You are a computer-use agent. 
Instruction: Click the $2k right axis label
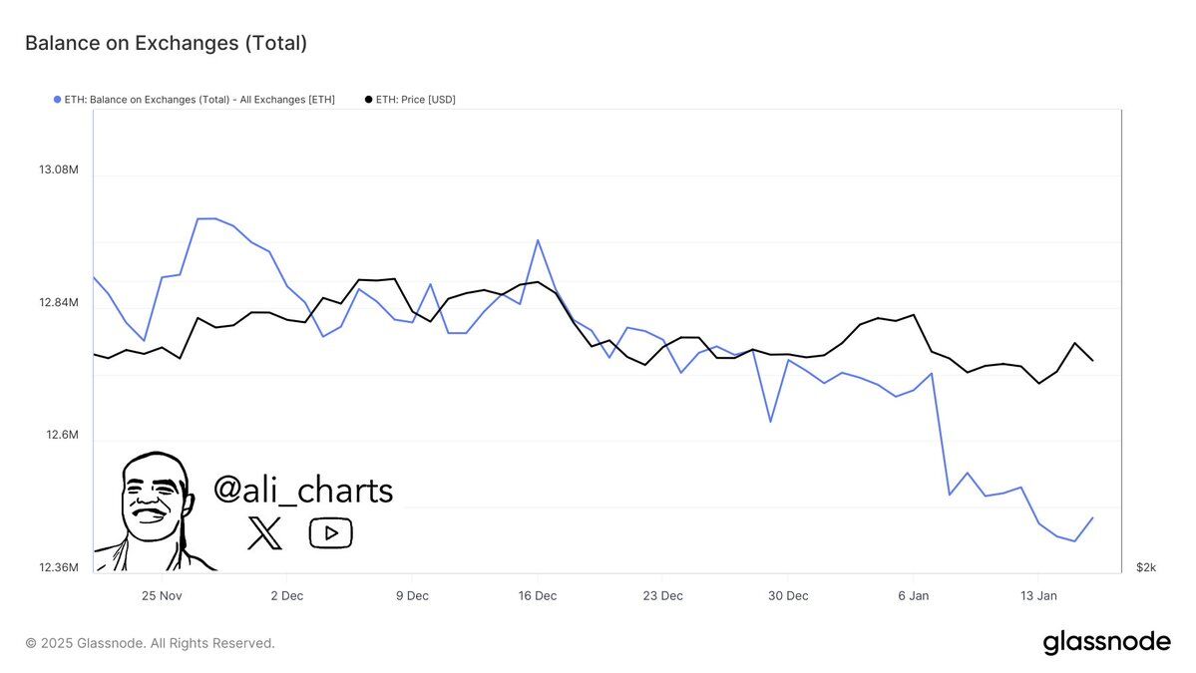coord(1146,567)
